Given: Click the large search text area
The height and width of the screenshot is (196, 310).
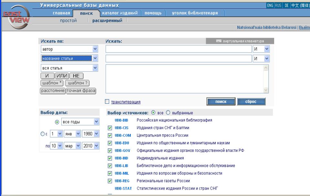Looking at the screenshot, I should coord(187,79).
